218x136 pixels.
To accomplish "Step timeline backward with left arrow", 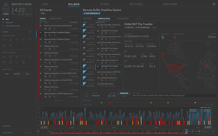I will point(49,131).
